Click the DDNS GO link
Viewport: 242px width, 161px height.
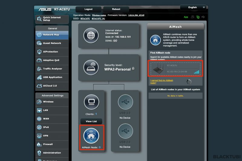(115, 41)
